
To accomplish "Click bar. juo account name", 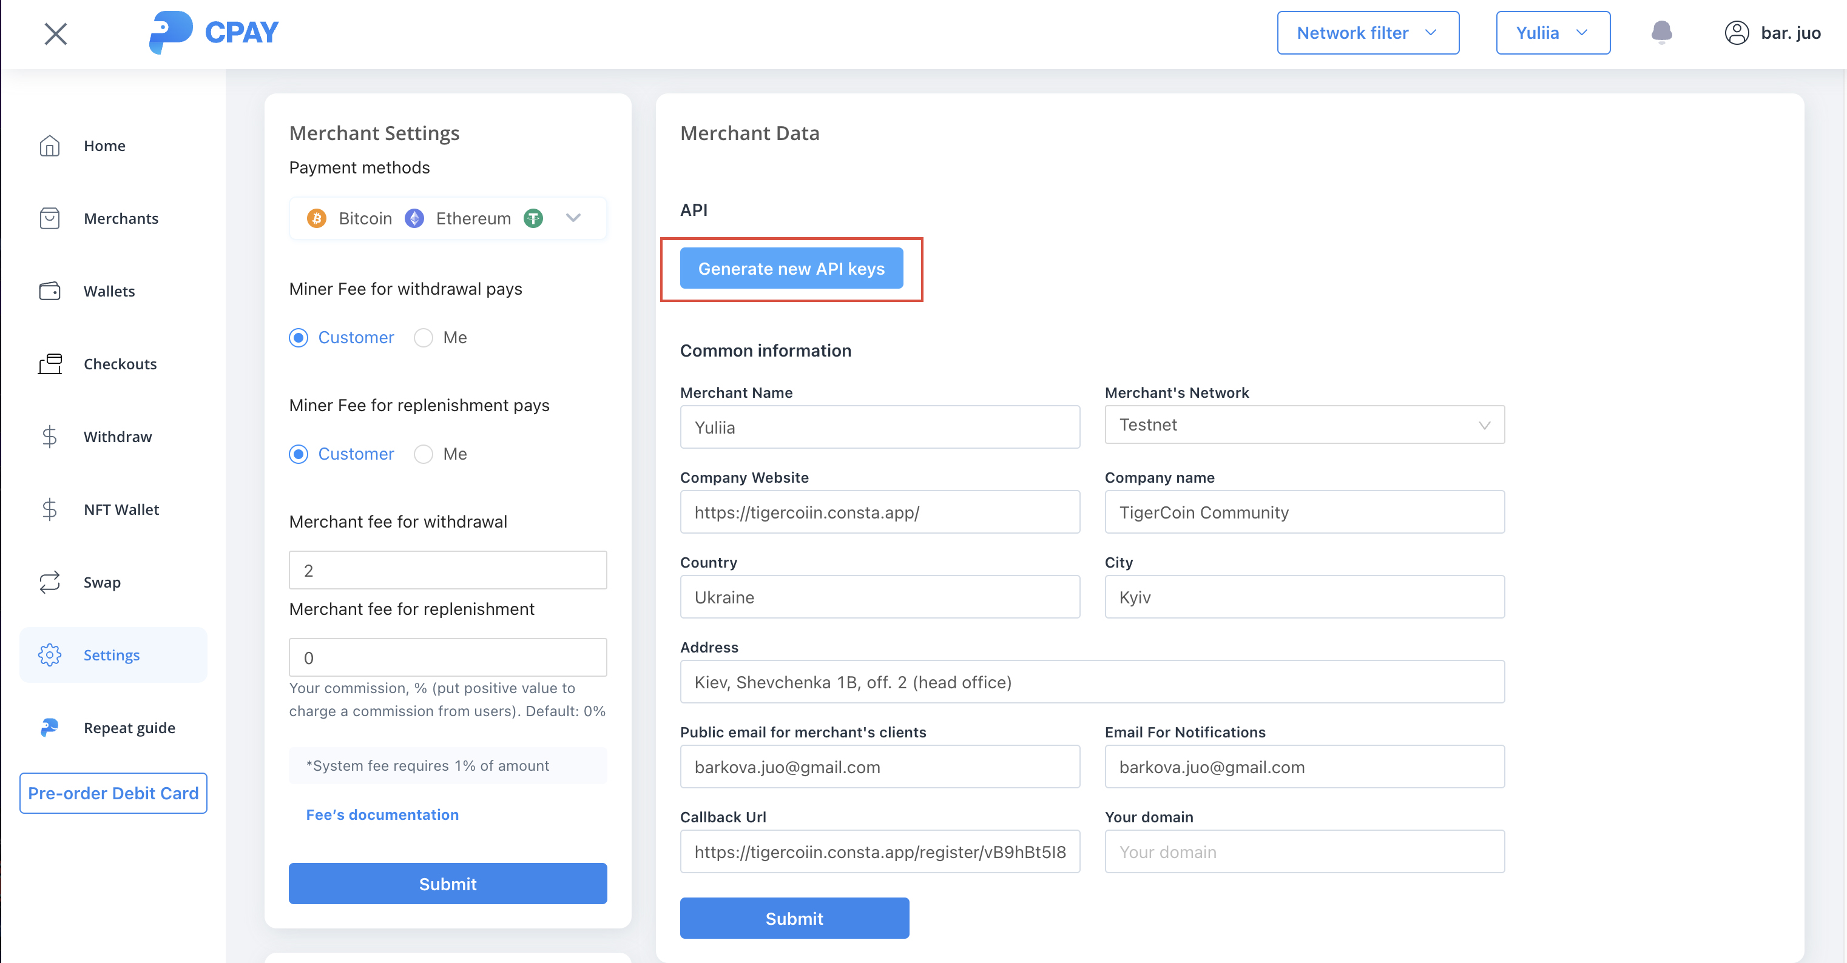I will (1791, 33).
